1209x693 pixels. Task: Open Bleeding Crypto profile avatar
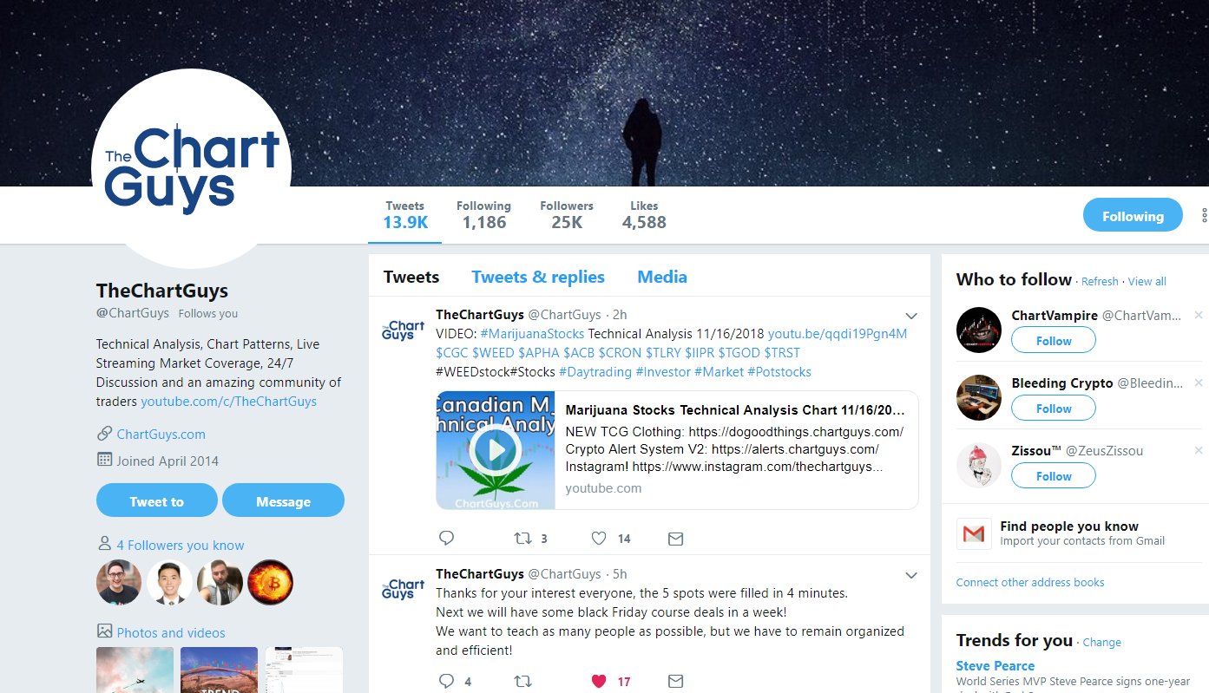click(979, 397)
